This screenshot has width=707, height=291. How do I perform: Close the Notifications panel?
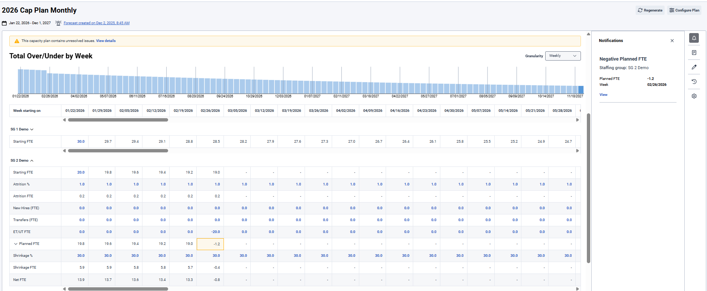click(672, 41)
